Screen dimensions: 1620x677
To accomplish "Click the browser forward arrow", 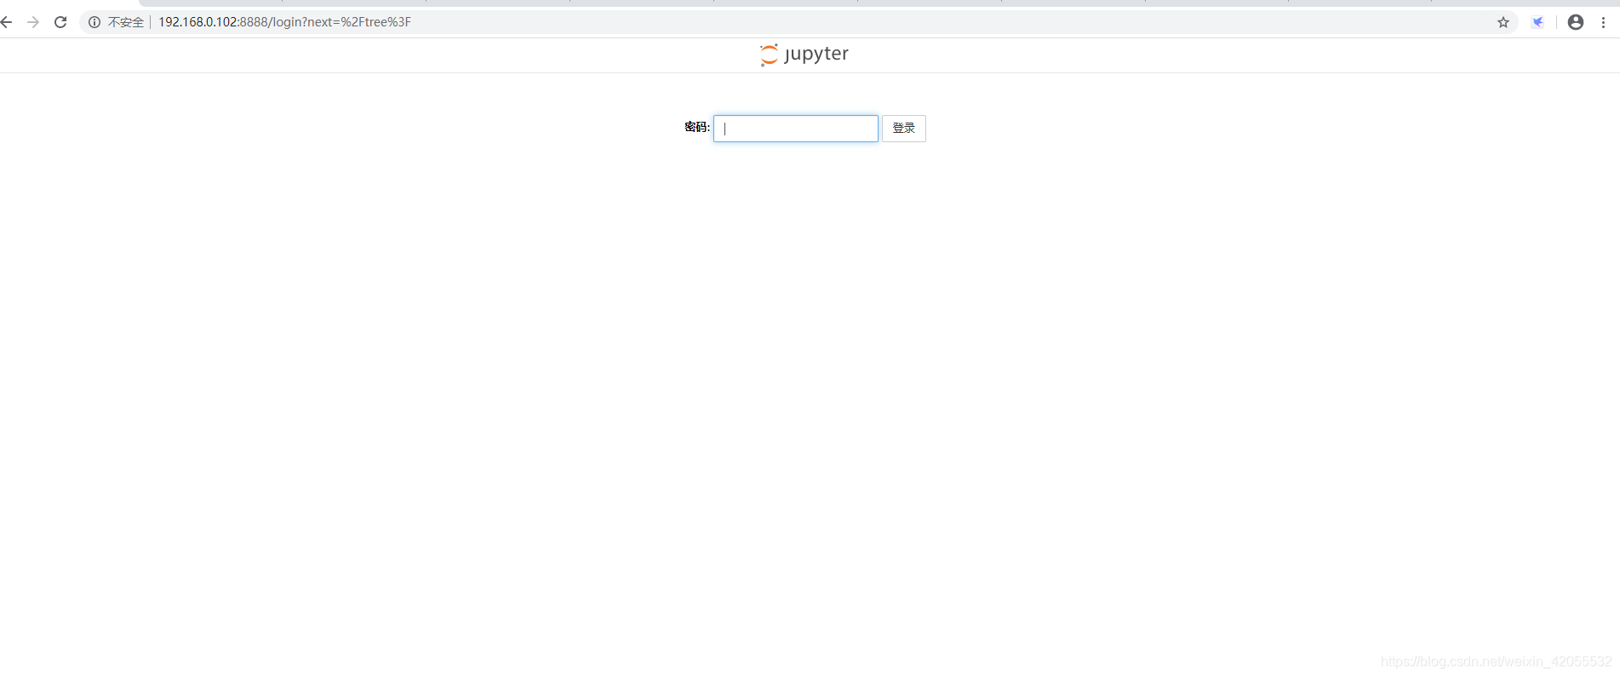I will tap(33, 22).
